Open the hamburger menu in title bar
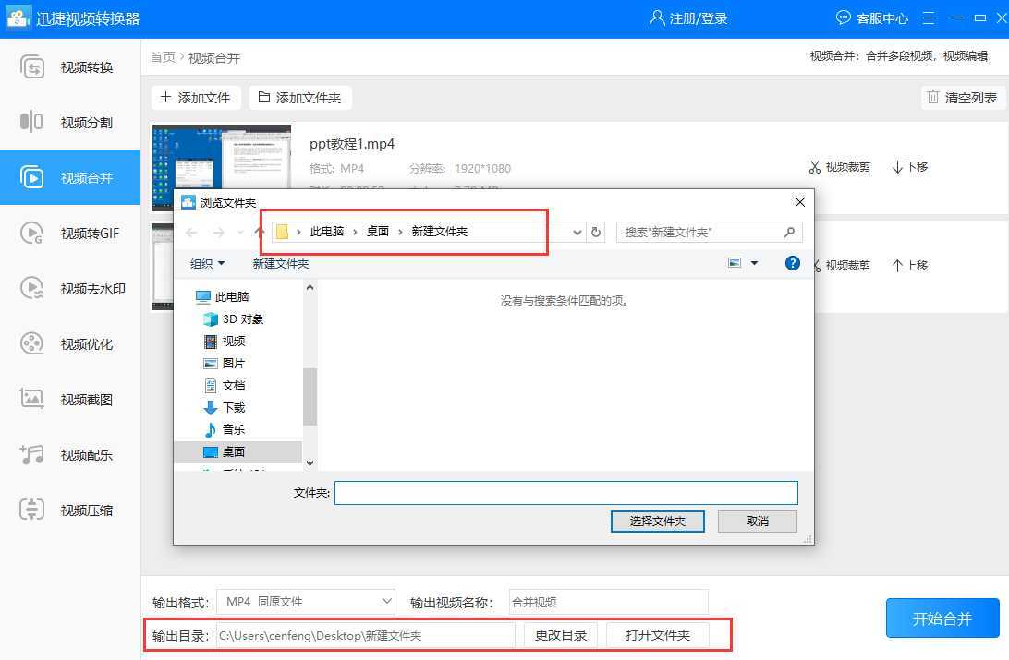Screen dimensions: 1009x660 point(928,18)
